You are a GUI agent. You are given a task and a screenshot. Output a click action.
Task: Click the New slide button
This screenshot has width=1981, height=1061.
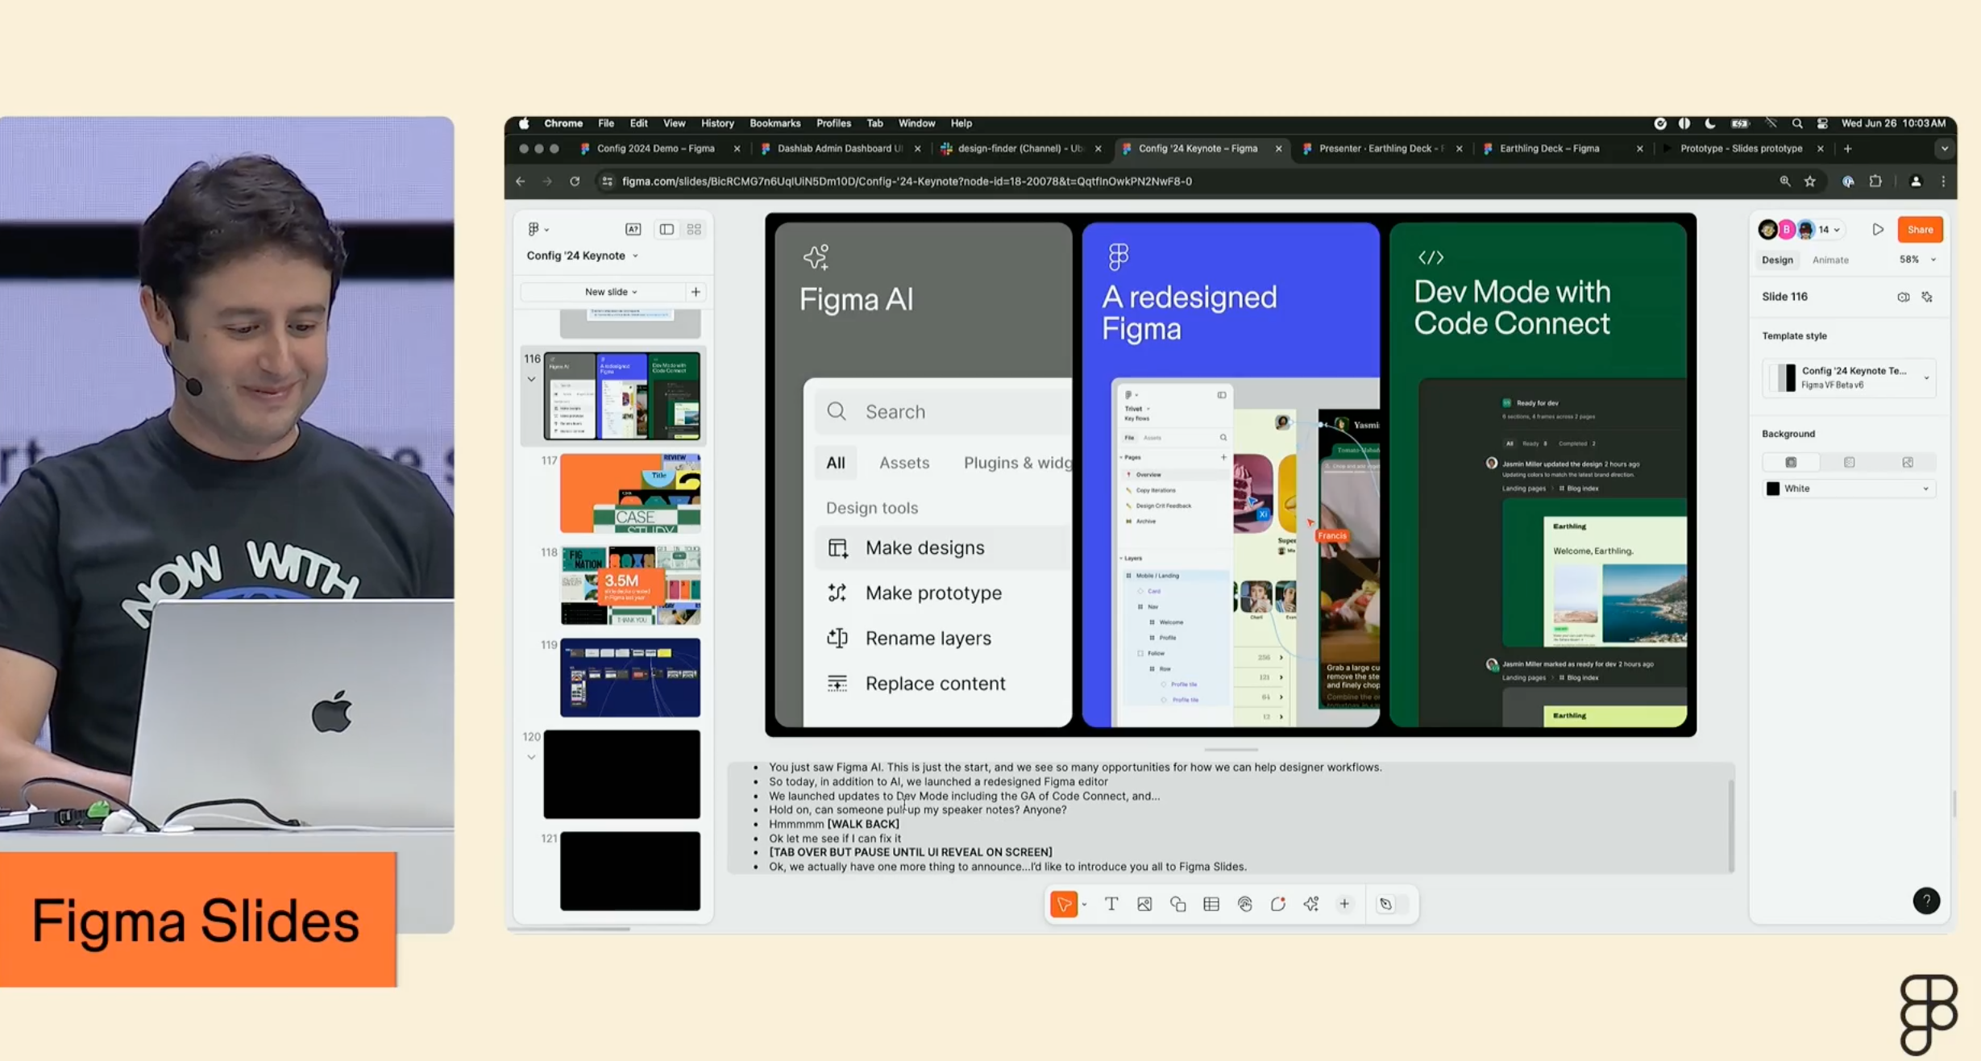click(610, 292)
